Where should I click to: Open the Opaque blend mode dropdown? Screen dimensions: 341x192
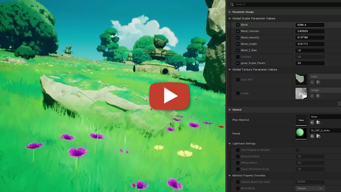point(310,188)
